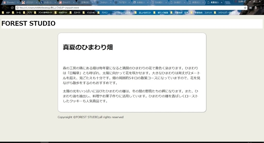Click the second extension icon before the menu
This screenshot has width=264, height=143.
256,8
